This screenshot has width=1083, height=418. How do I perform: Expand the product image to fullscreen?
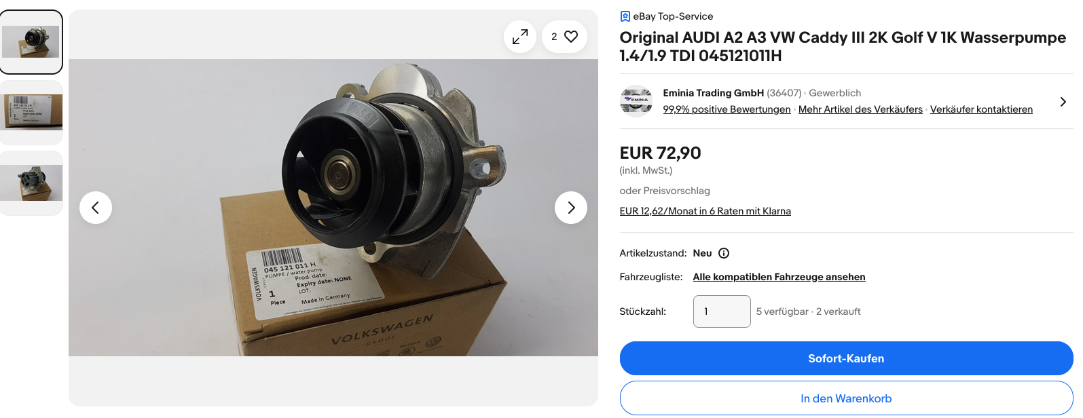(520, 37)
